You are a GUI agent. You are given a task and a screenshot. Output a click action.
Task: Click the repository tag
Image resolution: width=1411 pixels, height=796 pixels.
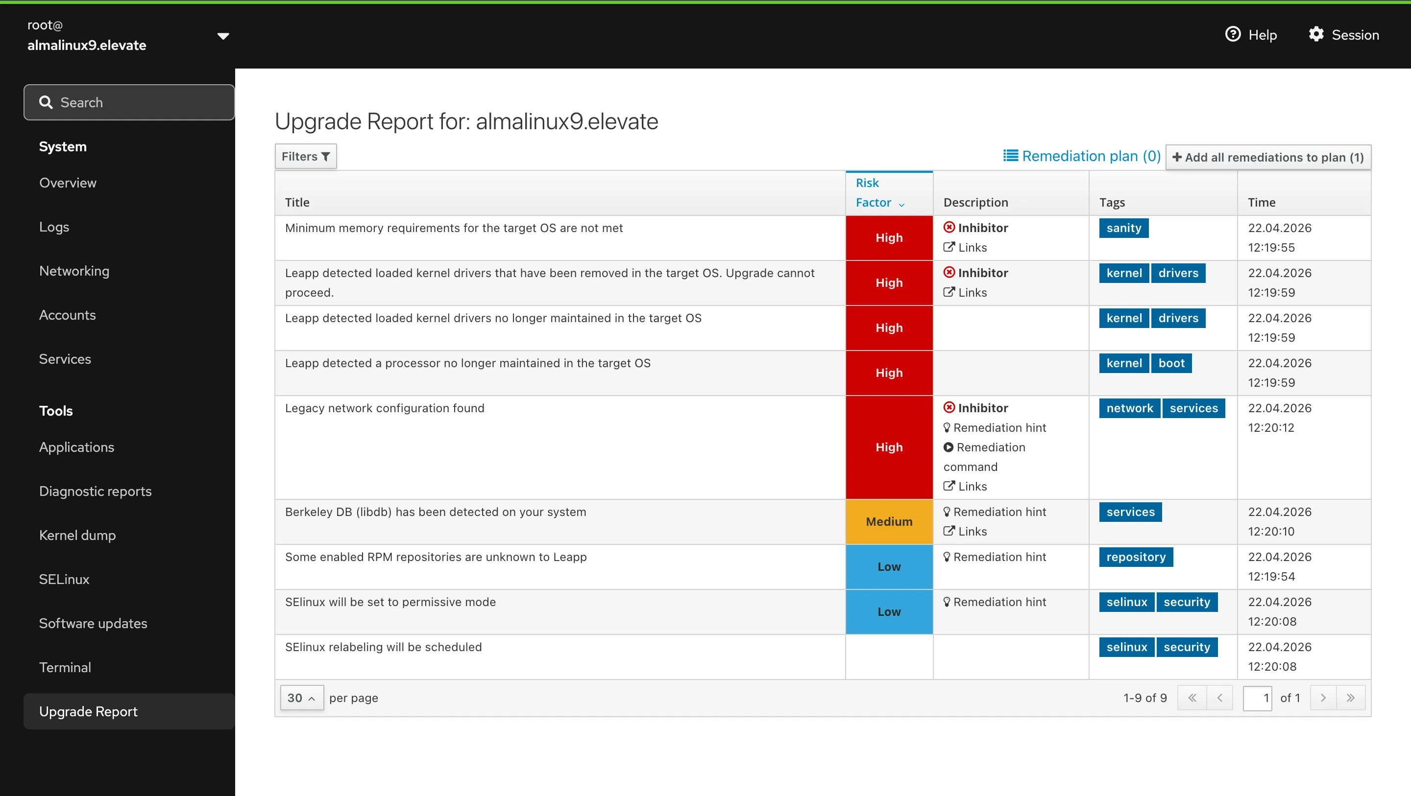click(1136, 557)
